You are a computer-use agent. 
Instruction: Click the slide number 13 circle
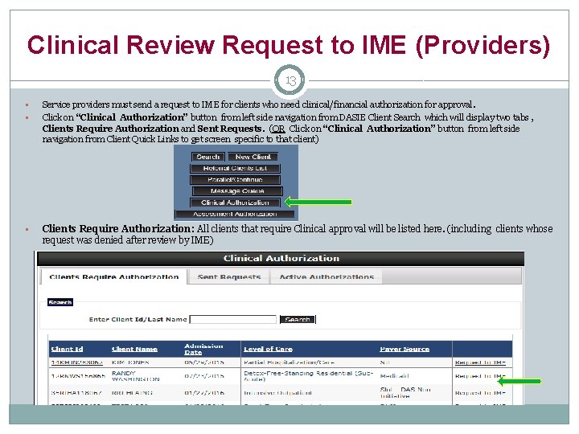290,80
